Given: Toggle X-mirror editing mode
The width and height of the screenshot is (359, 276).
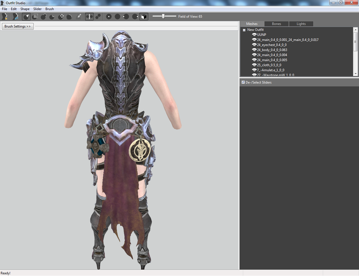Looking at the screenshot, I should pos(89,17).
